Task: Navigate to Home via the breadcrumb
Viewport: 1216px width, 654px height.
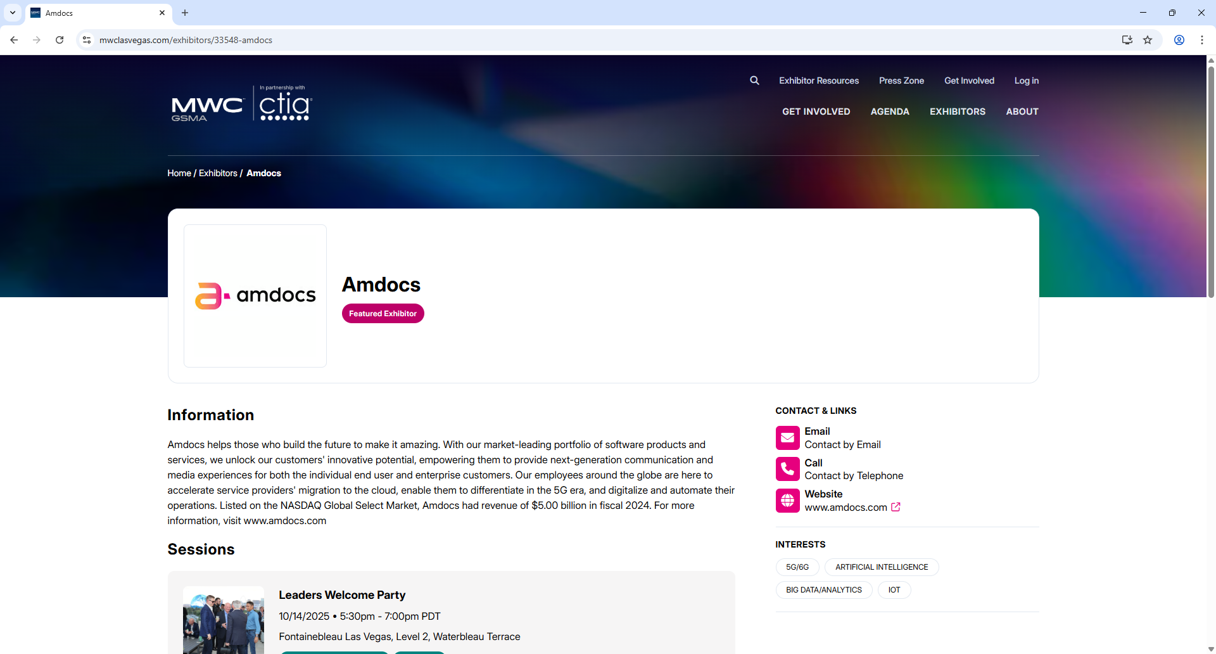Action: 179,173
